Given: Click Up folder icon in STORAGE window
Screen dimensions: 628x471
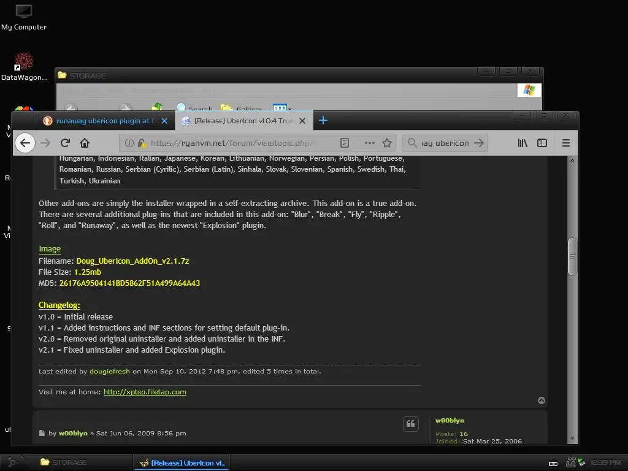Looking at the screenshot, I should coord(158,107).
